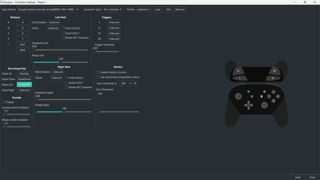Set the L trigger binding
The height and width of the screenshot is (180, 320).
114,22
